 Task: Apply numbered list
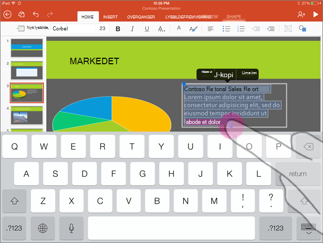click(241, 29)
